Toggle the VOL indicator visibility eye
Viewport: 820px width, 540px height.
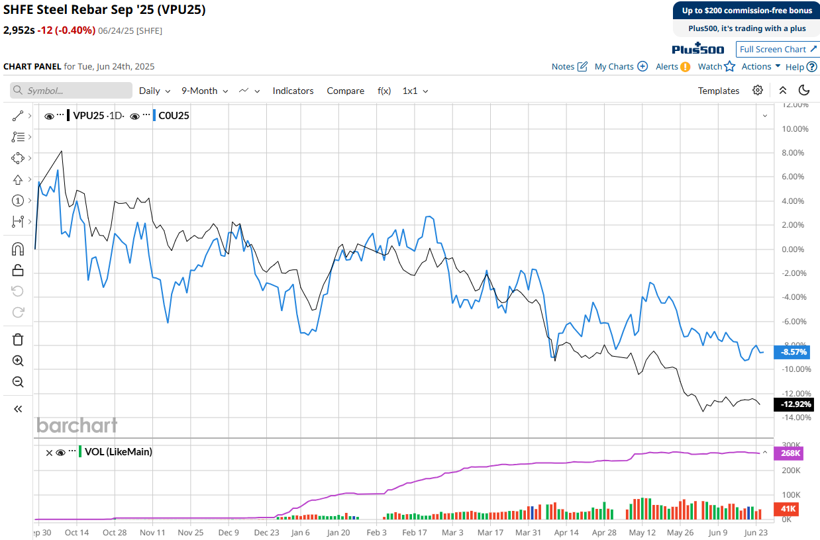(x=60, y=453)
